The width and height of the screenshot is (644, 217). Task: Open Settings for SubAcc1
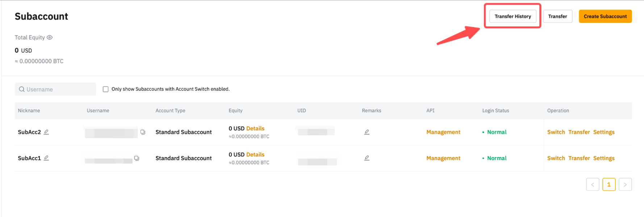603,158
